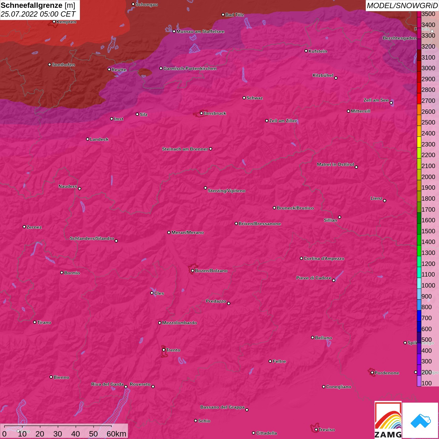Select the Kempten city marker
439x439 pixels.
54,22
